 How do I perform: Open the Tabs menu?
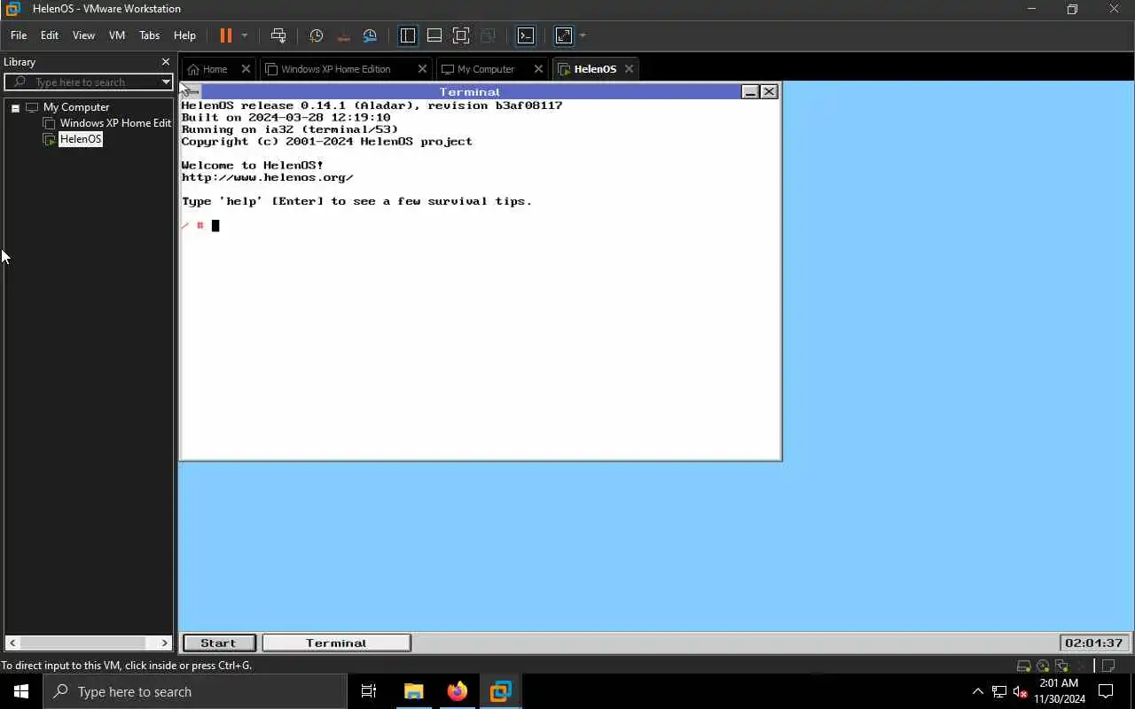coord(150,35)
